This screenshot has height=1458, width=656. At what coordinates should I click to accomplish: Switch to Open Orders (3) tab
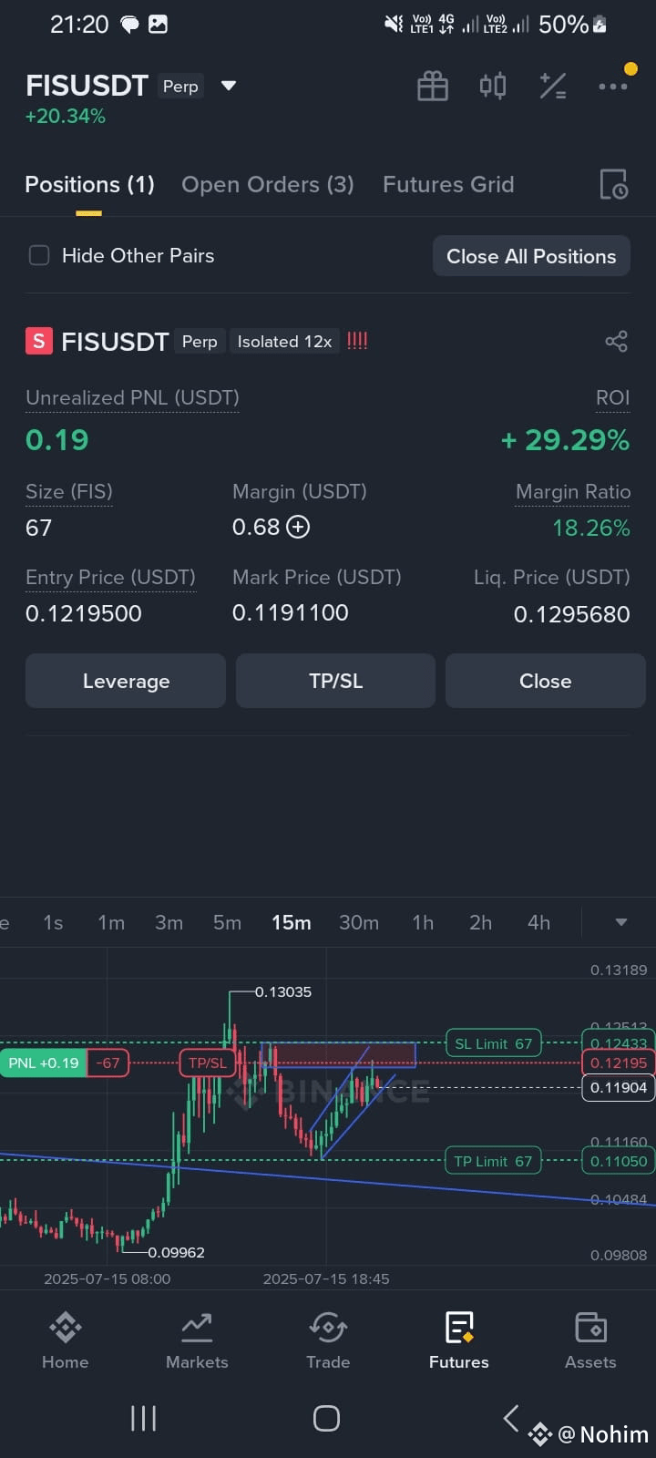tap(268, 184)
